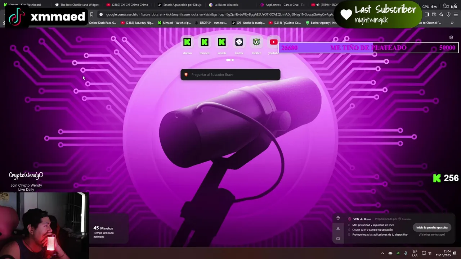This screenshot has width=461, height=259.
Task: Click the microphone icon in system tray
Action: click(406, 253)
